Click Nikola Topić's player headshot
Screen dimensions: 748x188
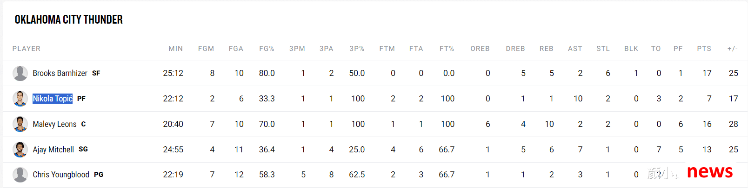pyautogui.click(x=20, y=99)
